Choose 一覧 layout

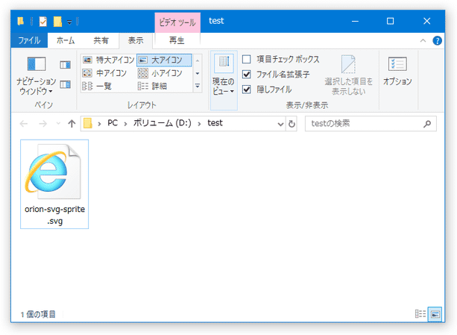pos(97,86)
